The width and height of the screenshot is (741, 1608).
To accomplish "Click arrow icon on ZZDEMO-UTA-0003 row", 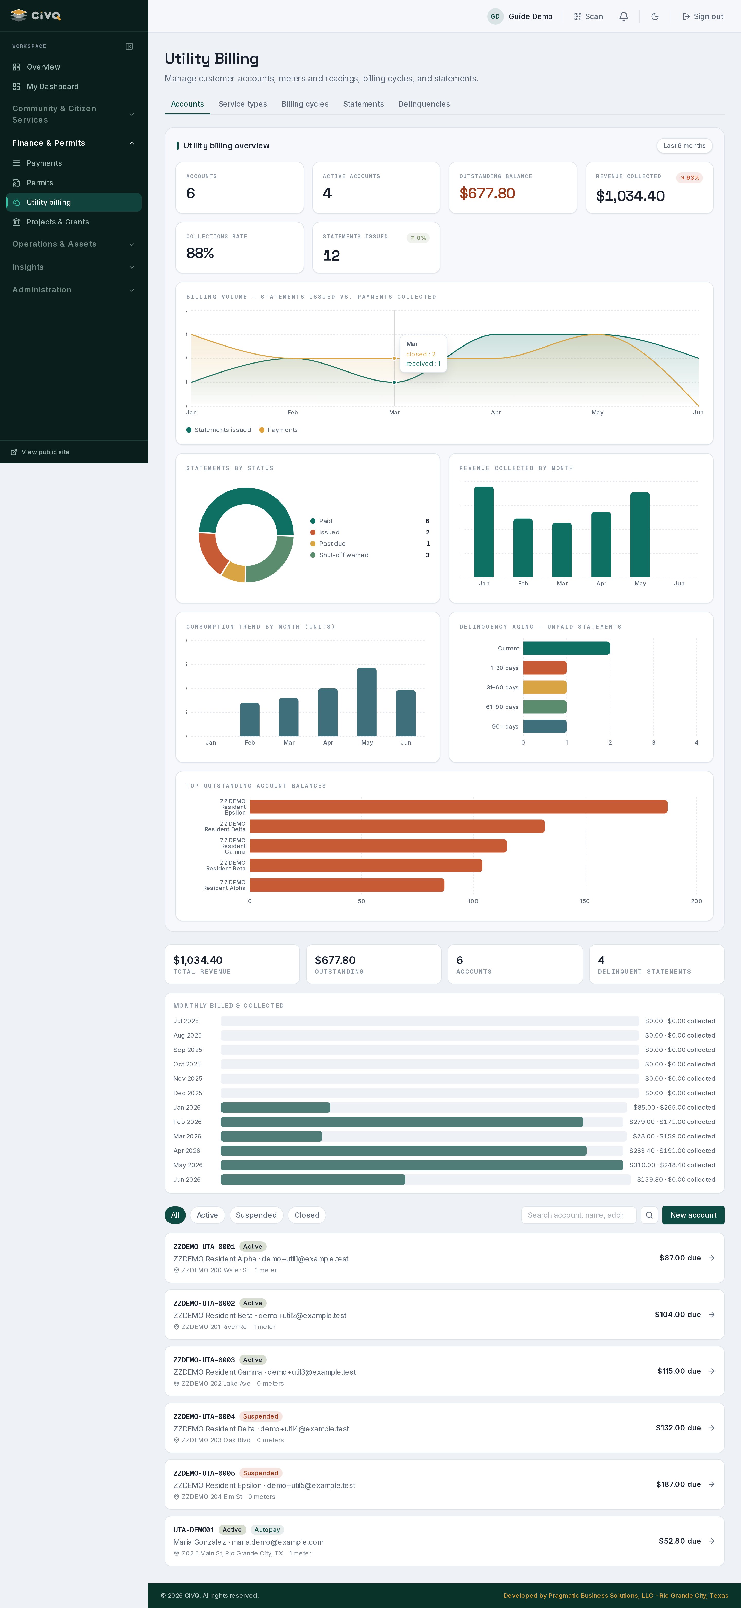I will click(x=712, y=1371).
